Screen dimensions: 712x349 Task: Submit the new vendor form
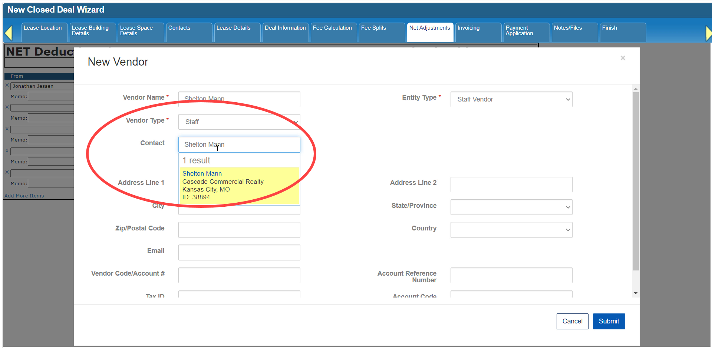609,321
